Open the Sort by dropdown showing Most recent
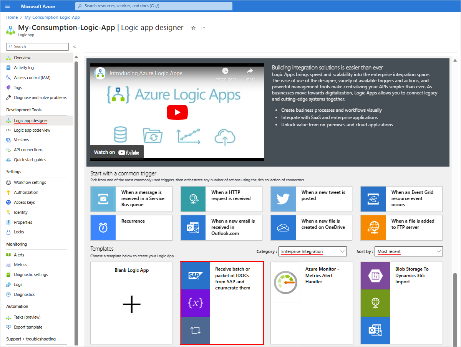 click(x=408, y=251)
